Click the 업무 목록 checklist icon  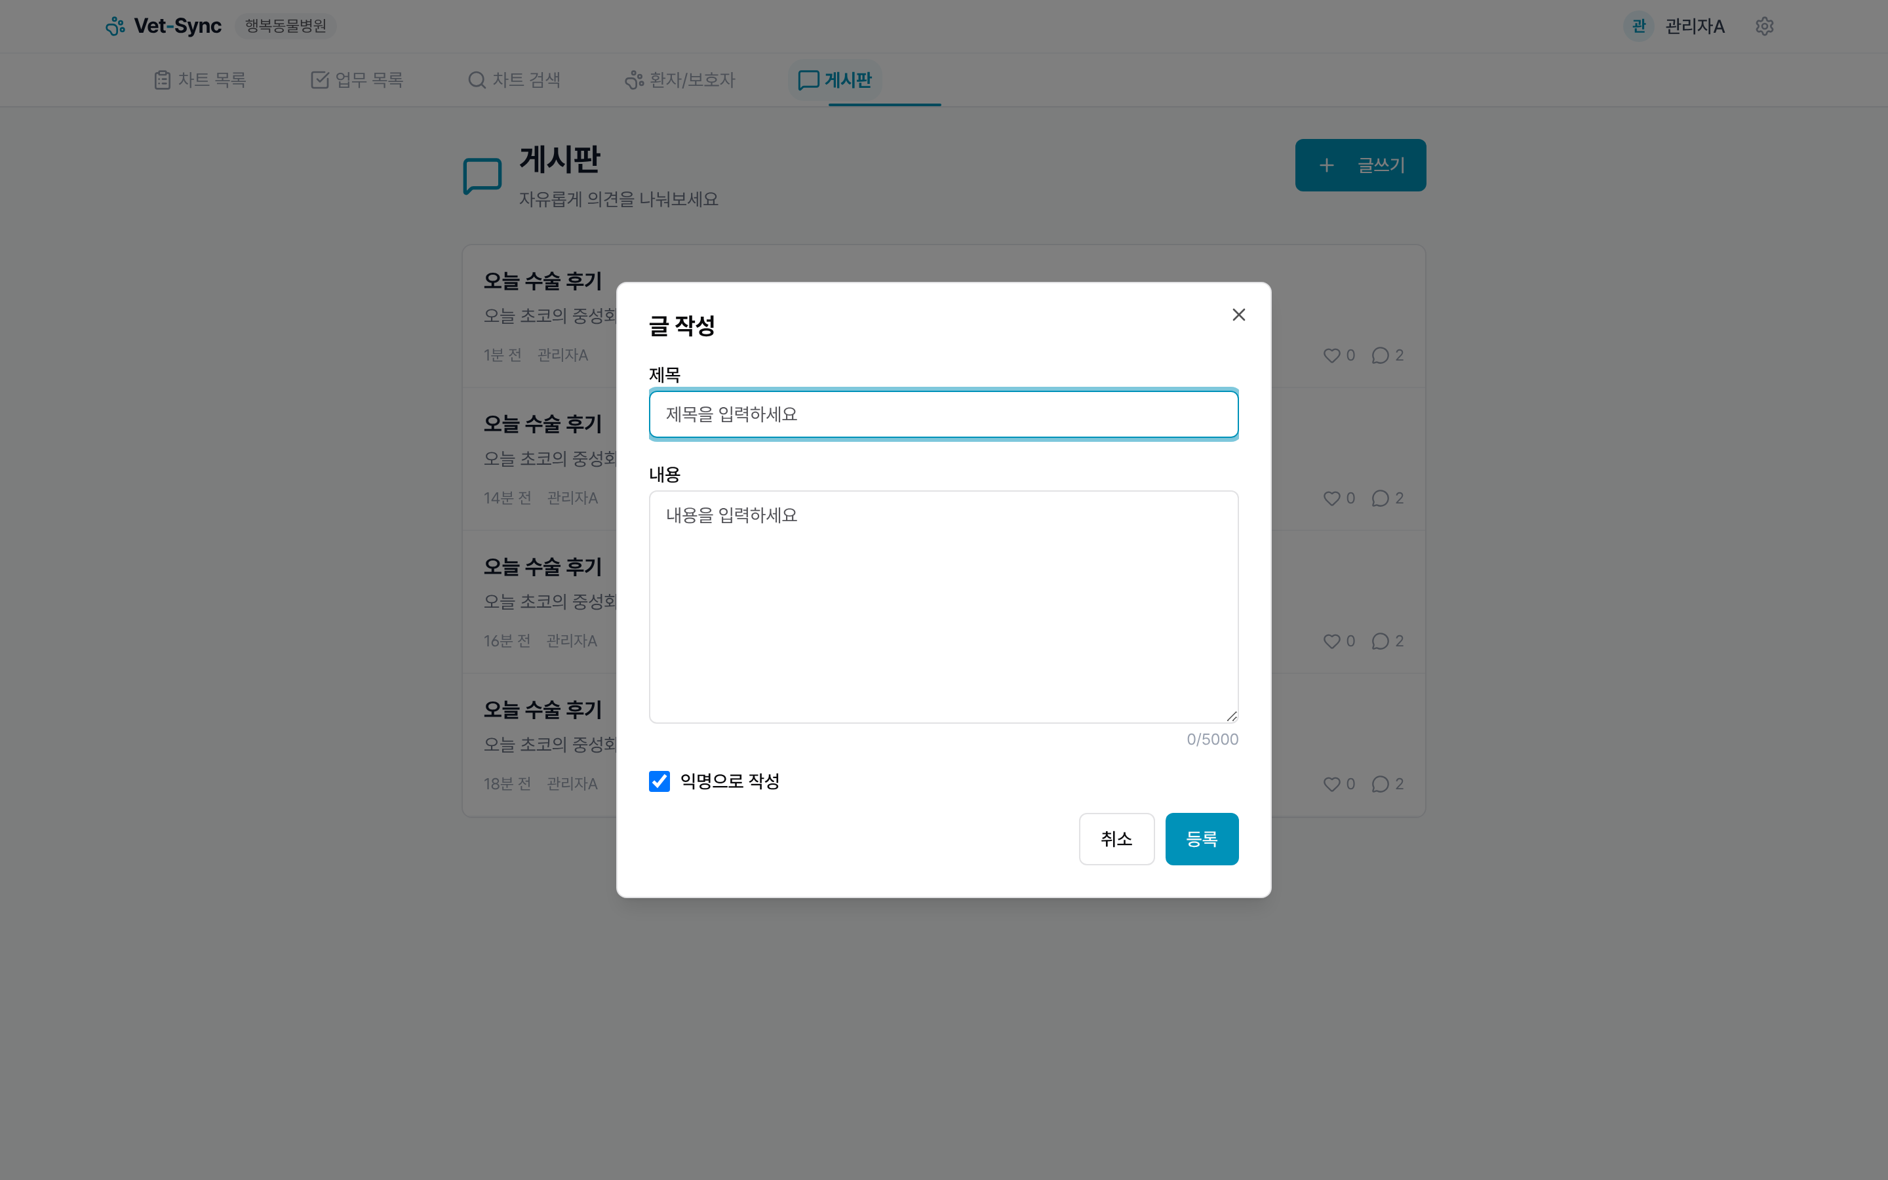point(320,79)
